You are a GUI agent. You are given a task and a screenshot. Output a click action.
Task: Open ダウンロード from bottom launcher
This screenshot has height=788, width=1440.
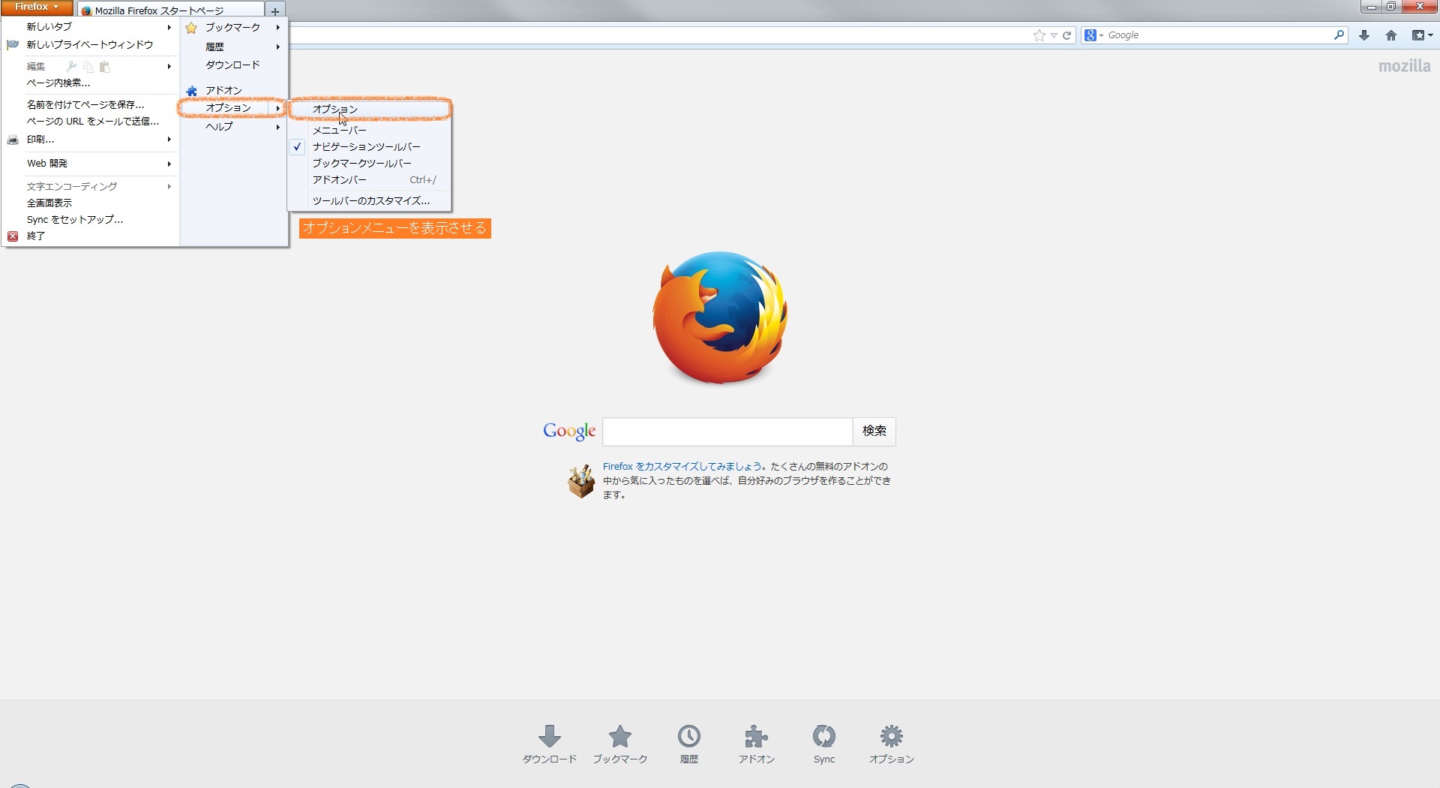click(x=550, y=744)
